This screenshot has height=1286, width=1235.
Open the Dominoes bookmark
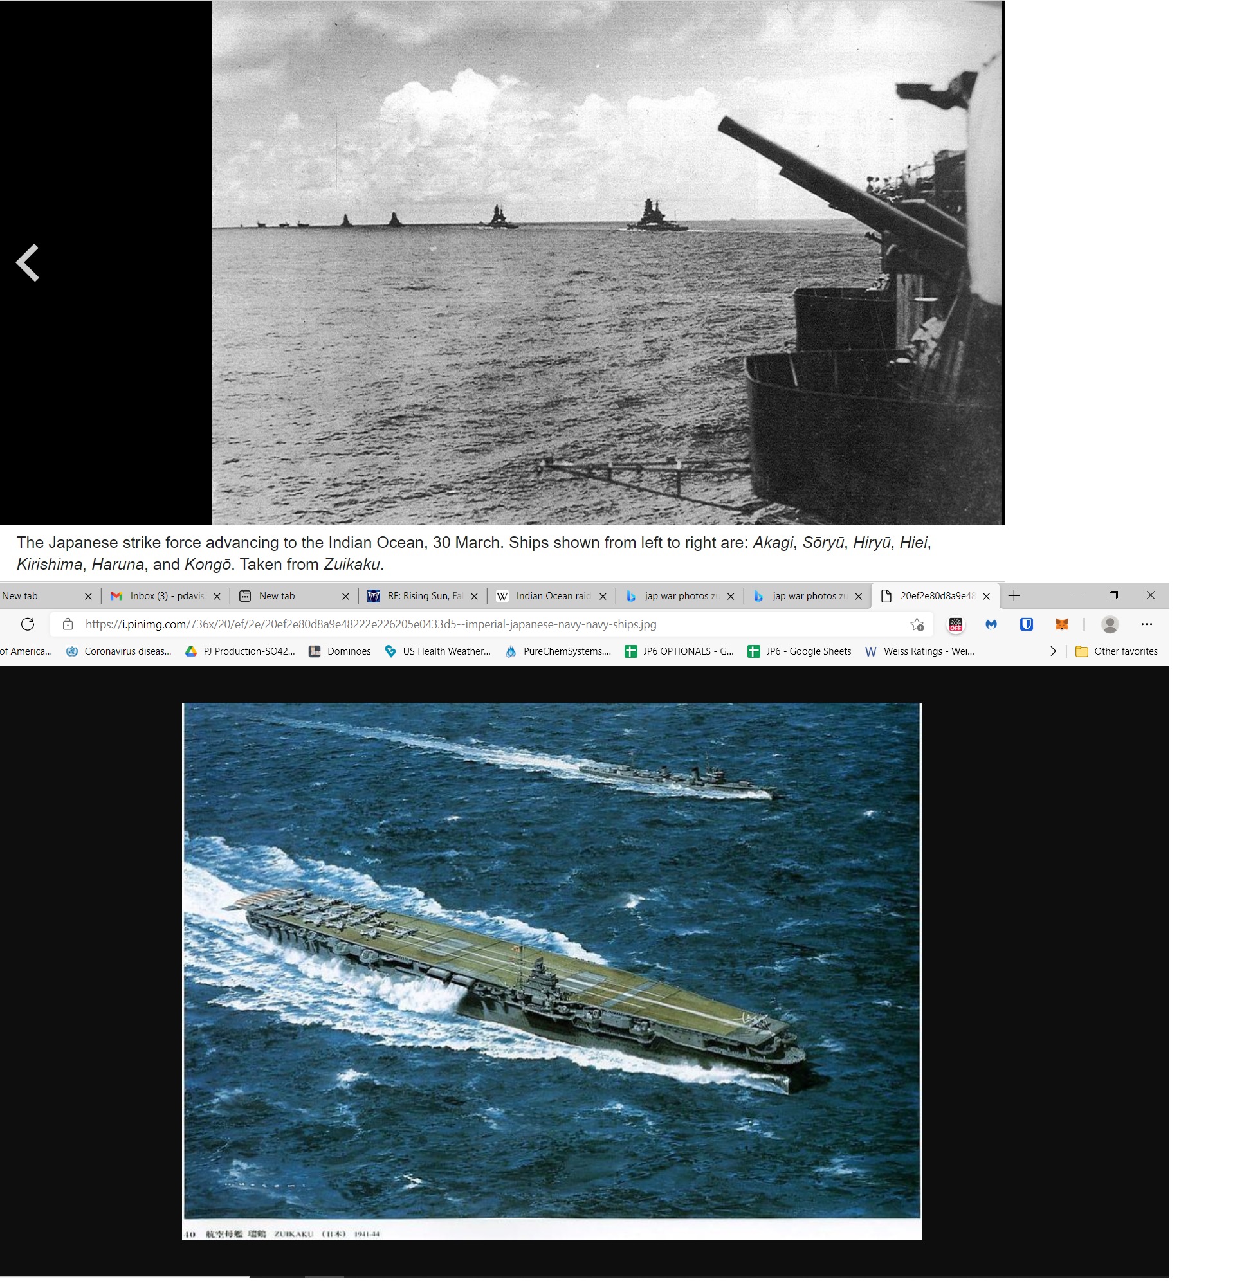340,651
